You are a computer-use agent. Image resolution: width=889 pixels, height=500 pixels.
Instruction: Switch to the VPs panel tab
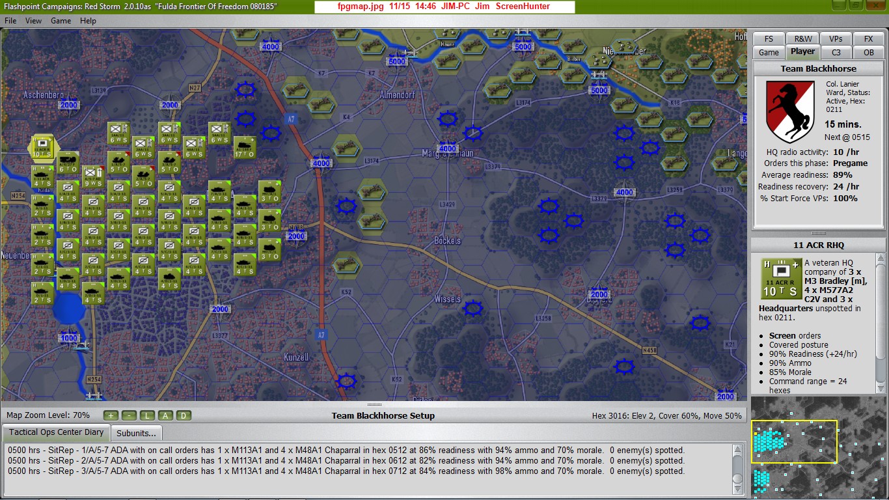tap(836, 38)
